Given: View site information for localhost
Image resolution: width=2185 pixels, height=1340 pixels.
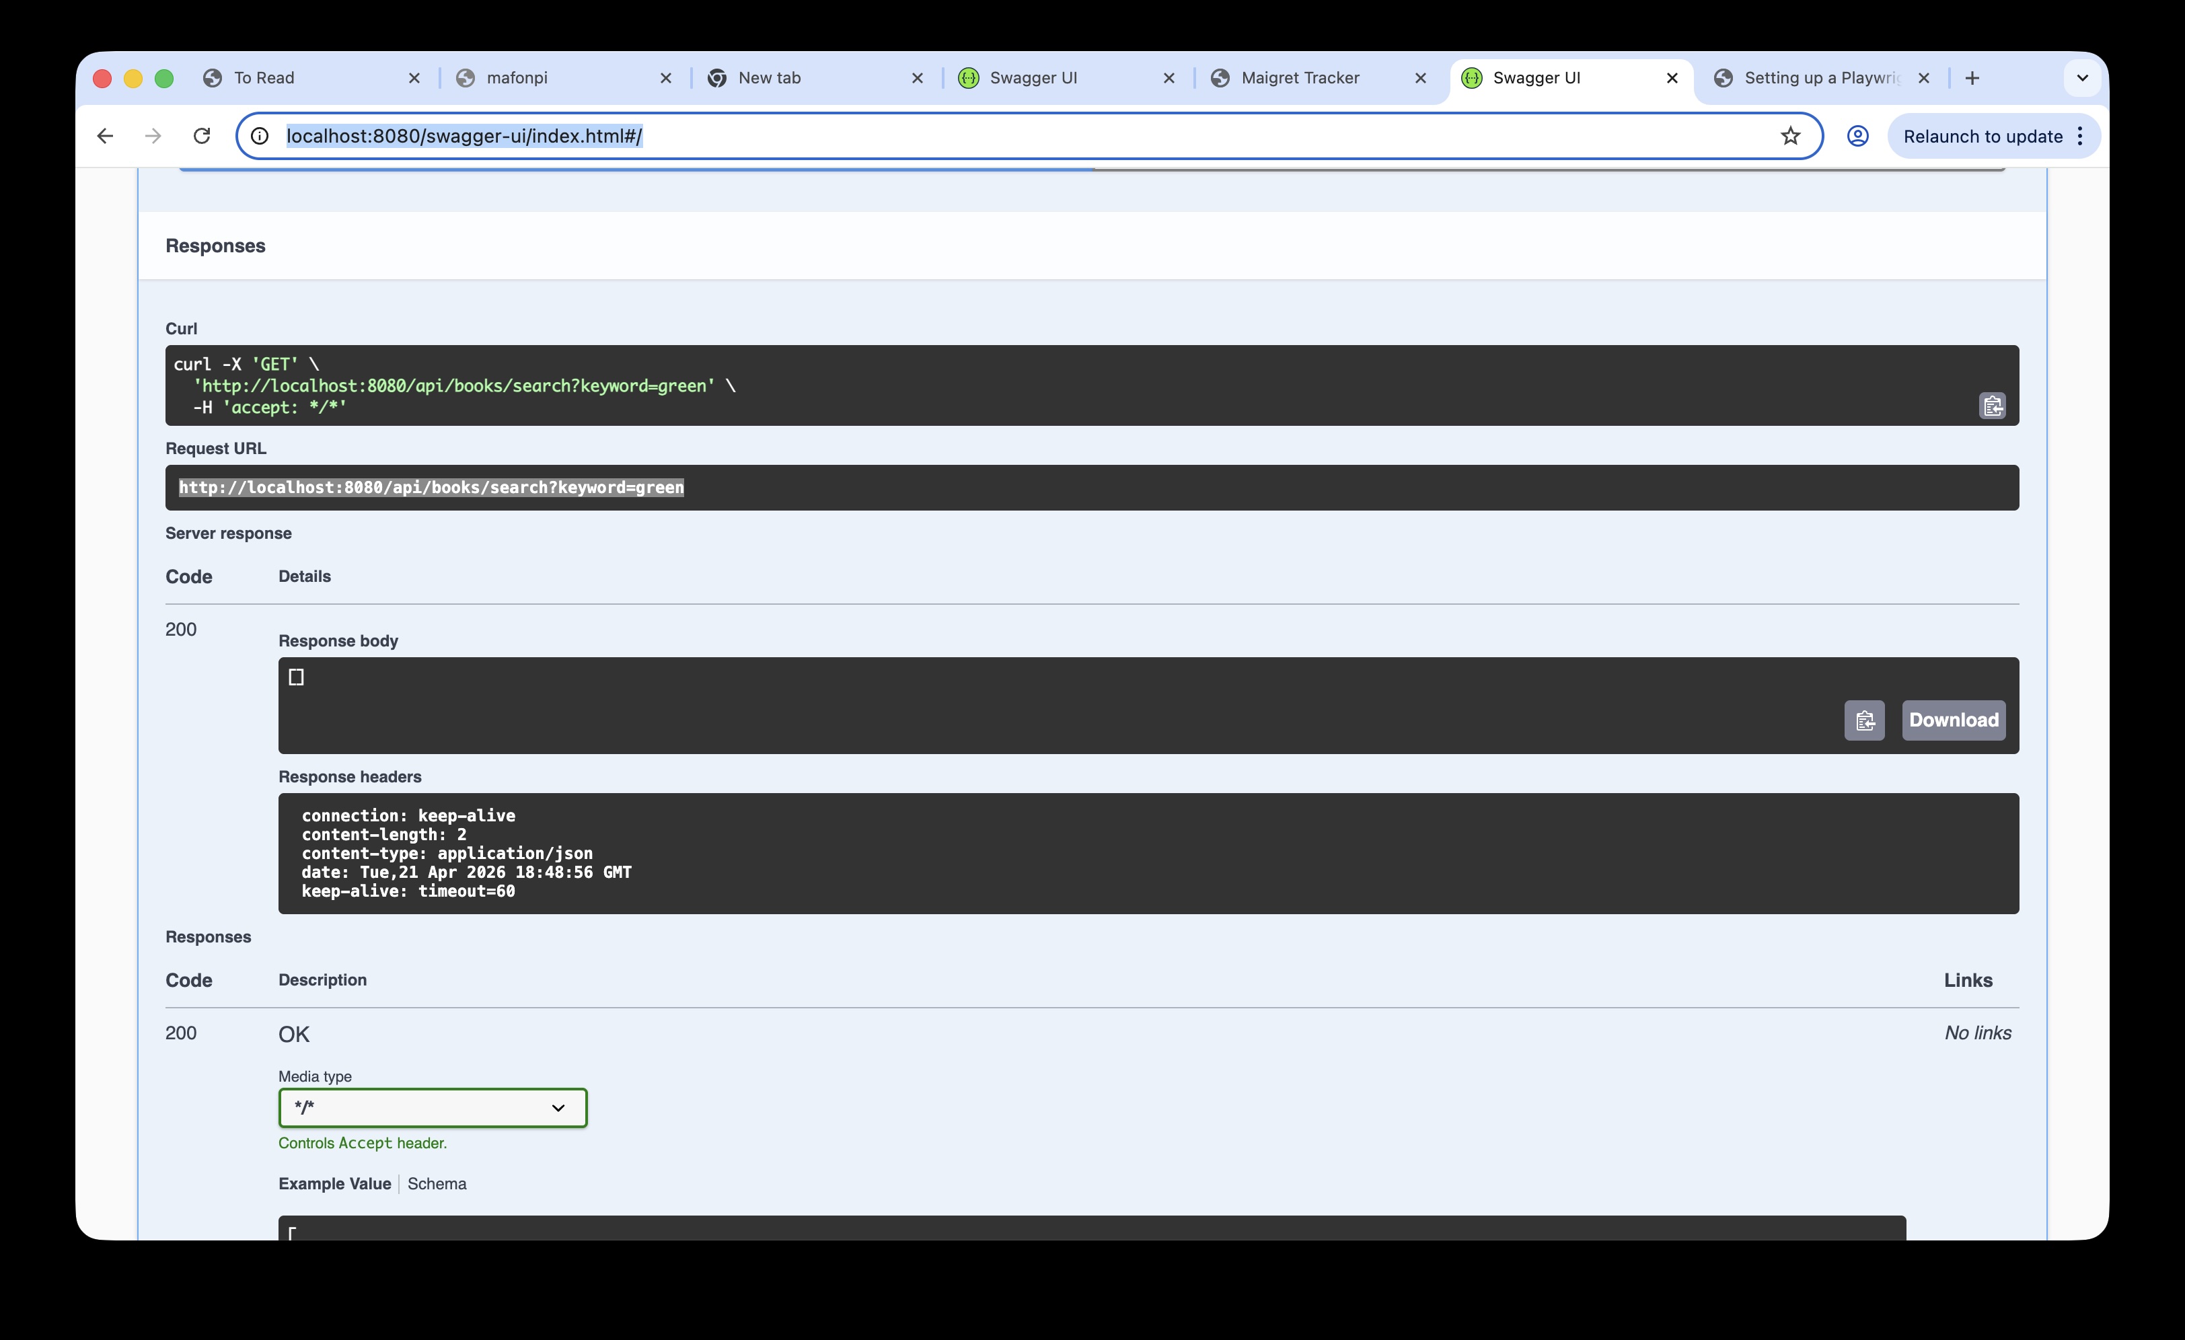Looking at the screenshot, I should 259,136.
